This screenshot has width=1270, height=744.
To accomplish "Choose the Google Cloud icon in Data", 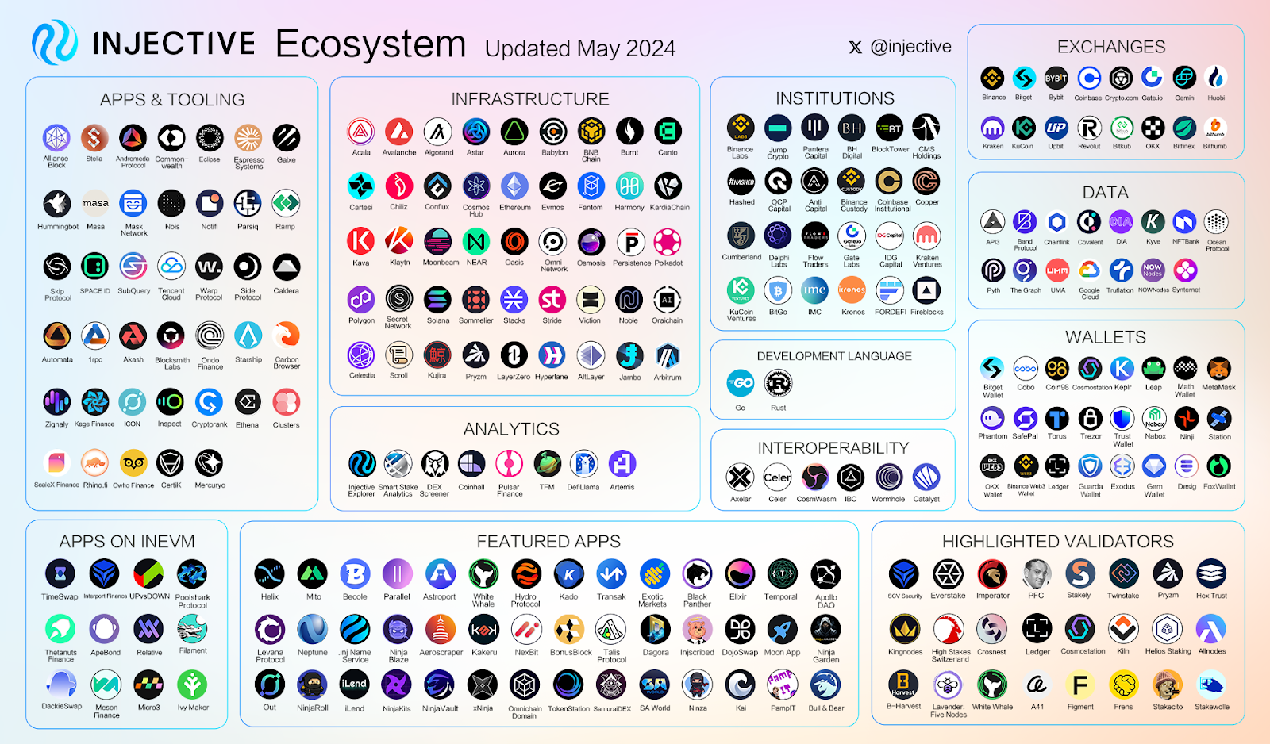I will (x=1089, y=270).
